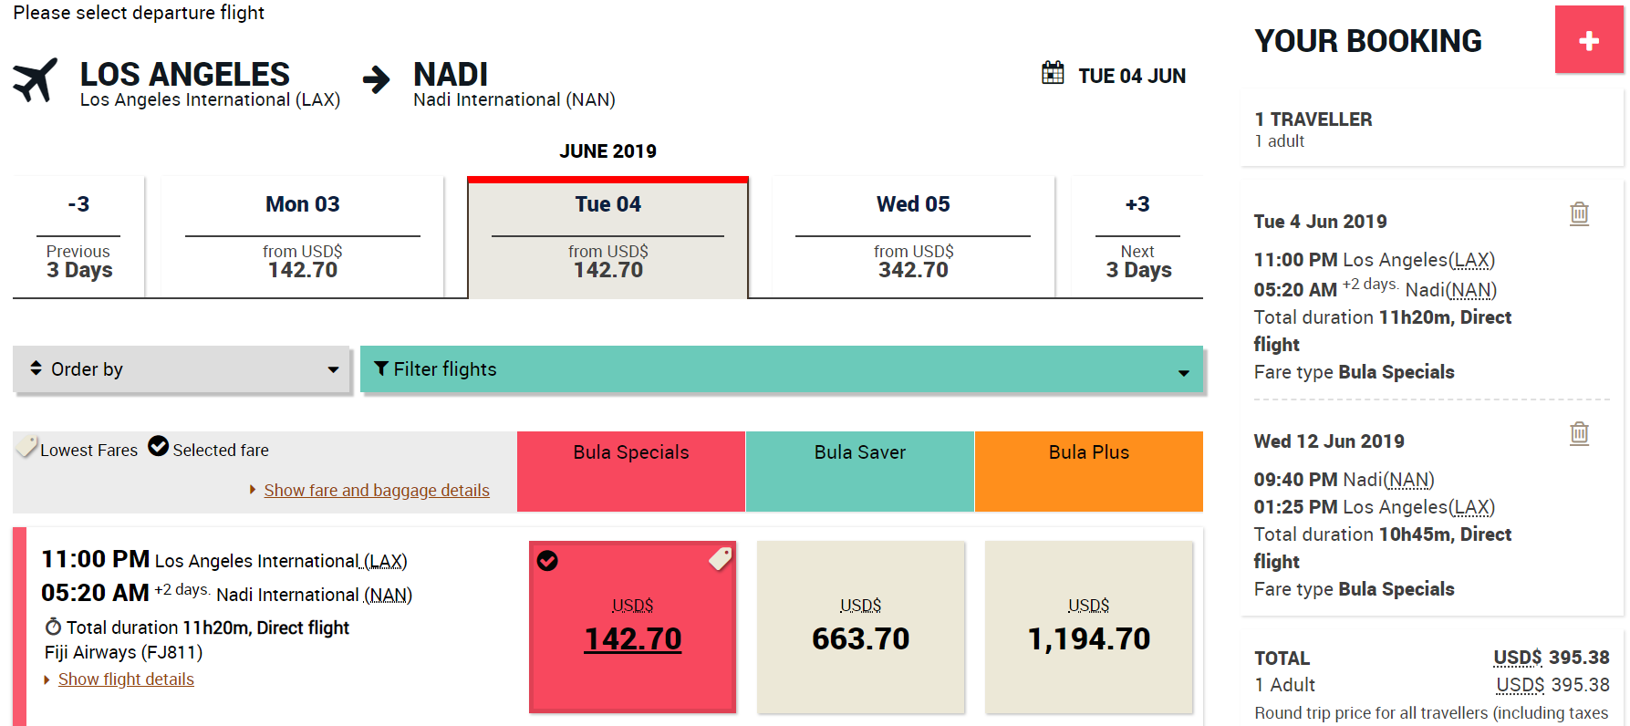Expand Show flight details

point(126,679)
